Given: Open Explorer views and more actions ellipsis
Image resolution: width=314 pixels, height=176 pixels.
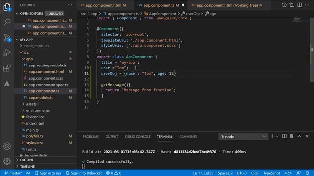Looking at the screenshot, I should 70,5.
